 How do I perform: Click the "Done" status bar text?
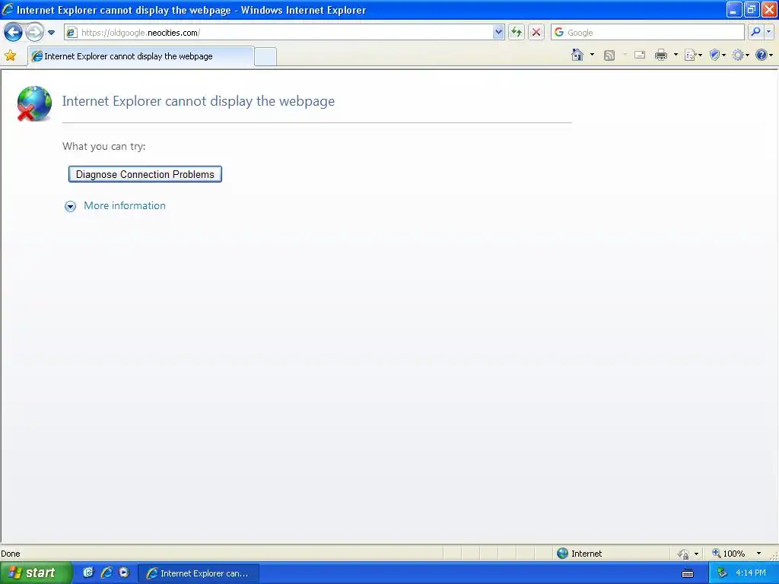tap(11, 554)
